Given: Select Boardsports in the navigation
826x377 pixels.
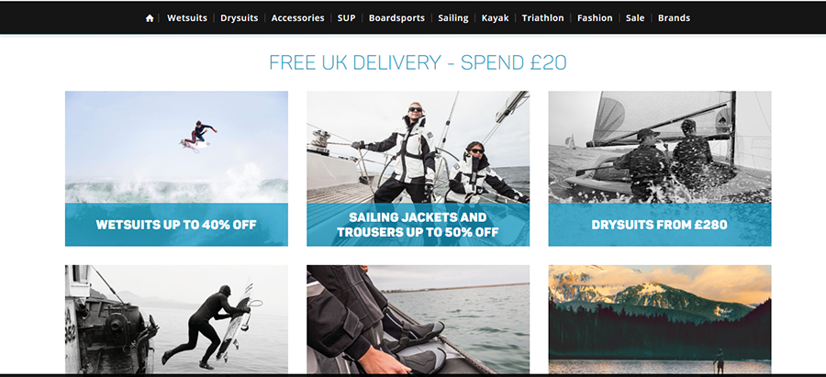Looking at the screenshot, I should pyautogui.click(x=396, y=18).
